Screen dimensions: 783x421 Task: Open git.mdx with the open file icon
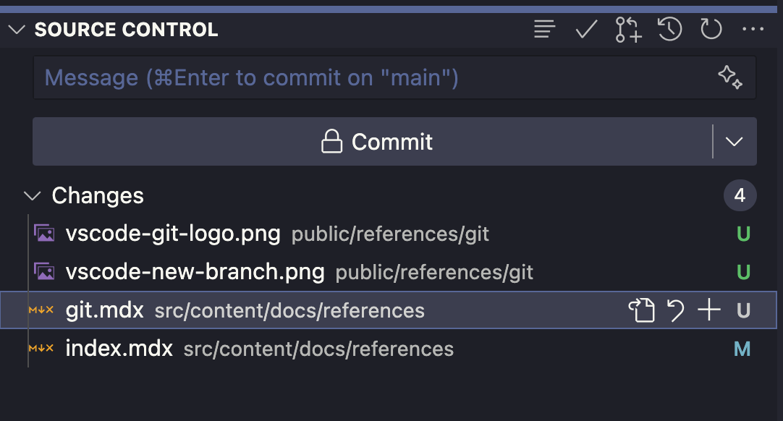(x=643, y=310)
